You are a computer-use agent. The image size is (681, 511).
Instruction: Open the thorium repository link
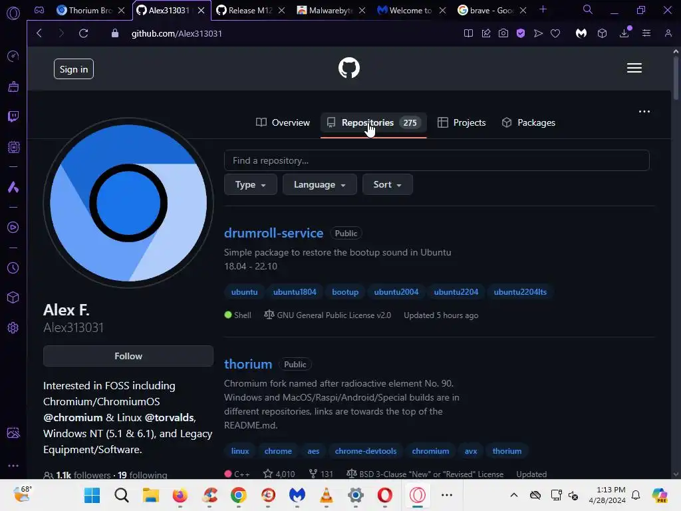tap(248, 364)
